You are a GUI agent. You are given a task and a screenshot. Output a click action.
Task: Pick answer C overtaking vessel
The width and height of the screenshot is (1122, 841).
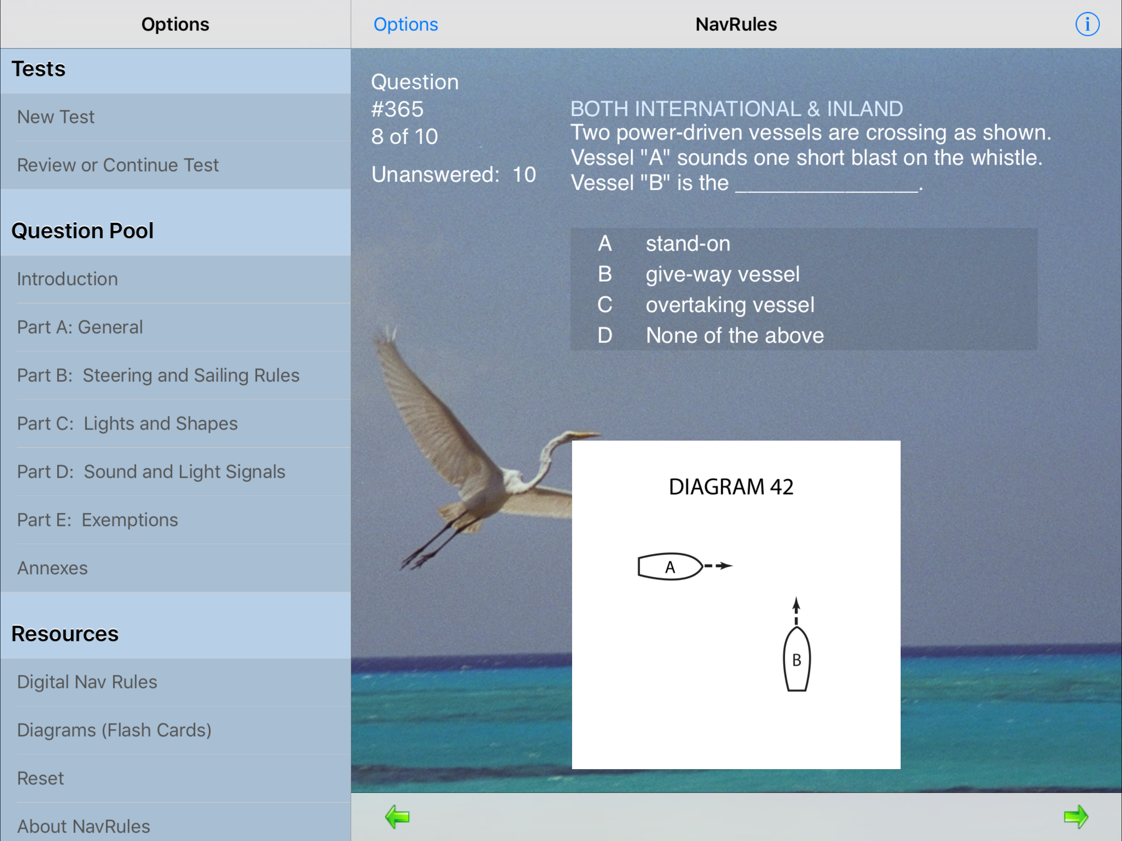729,305
